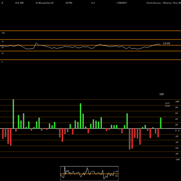Click the 'SI MunafaSutraR' header text
Image resolution: width=181 pixels, height=181 pixels.
[45, 3]
